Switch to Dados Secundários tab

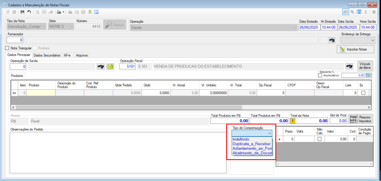point(47,56)
